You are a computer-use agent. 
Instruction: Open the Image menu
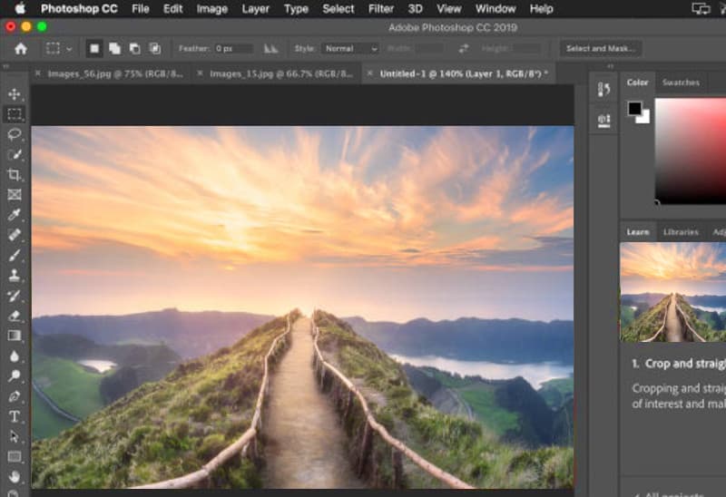pos(211,9)
